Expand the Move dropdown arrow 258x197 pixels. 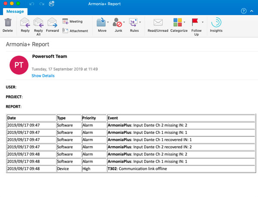click(108, 22)
